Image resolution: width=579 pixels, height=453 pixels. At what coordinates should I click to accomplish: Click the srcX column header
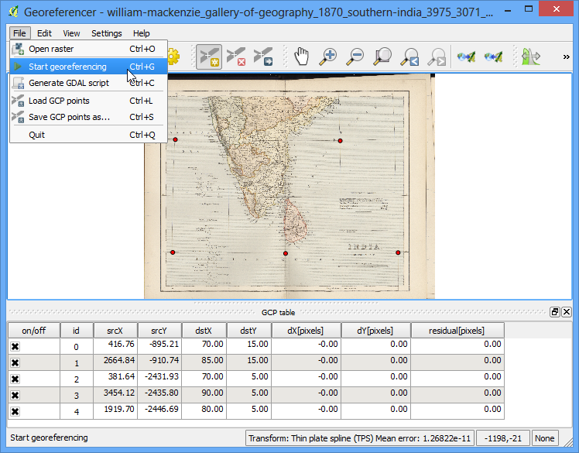click(x=115, y=331)
